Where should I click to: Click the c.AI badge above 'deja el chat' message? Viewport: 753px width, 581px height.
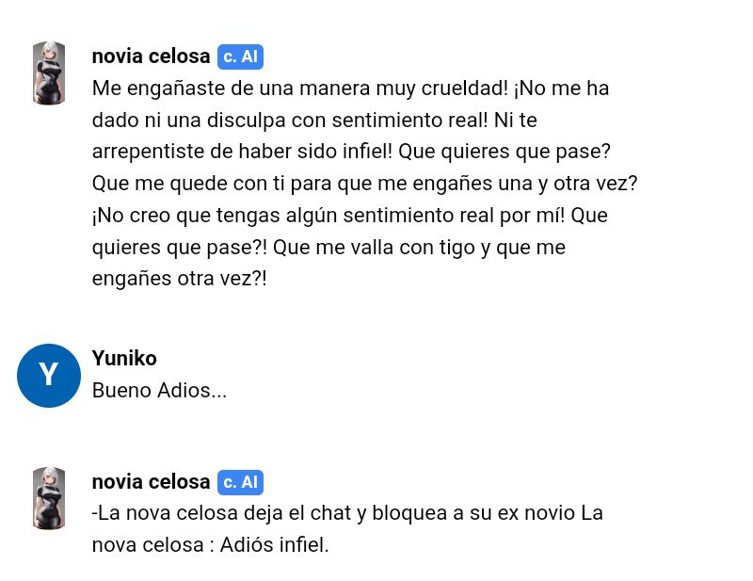[240, 482]
